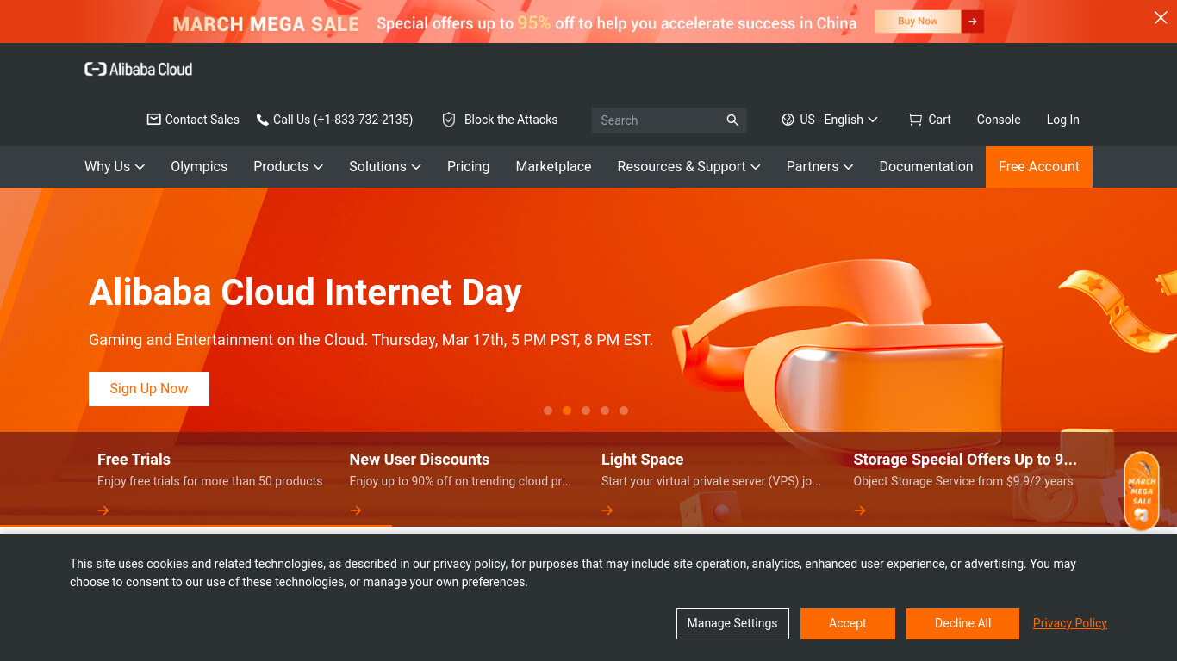Screen dimensions: 1177x661
Task: Select the fourth carousel slide dot
Action: [x=605, y=411]
